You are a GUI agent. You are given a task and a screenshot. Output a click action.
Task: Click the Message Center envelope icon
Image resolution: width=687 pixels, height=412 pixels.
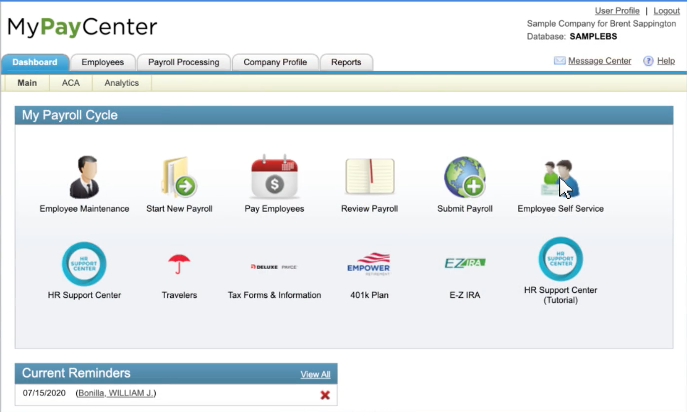coord(559,61)
